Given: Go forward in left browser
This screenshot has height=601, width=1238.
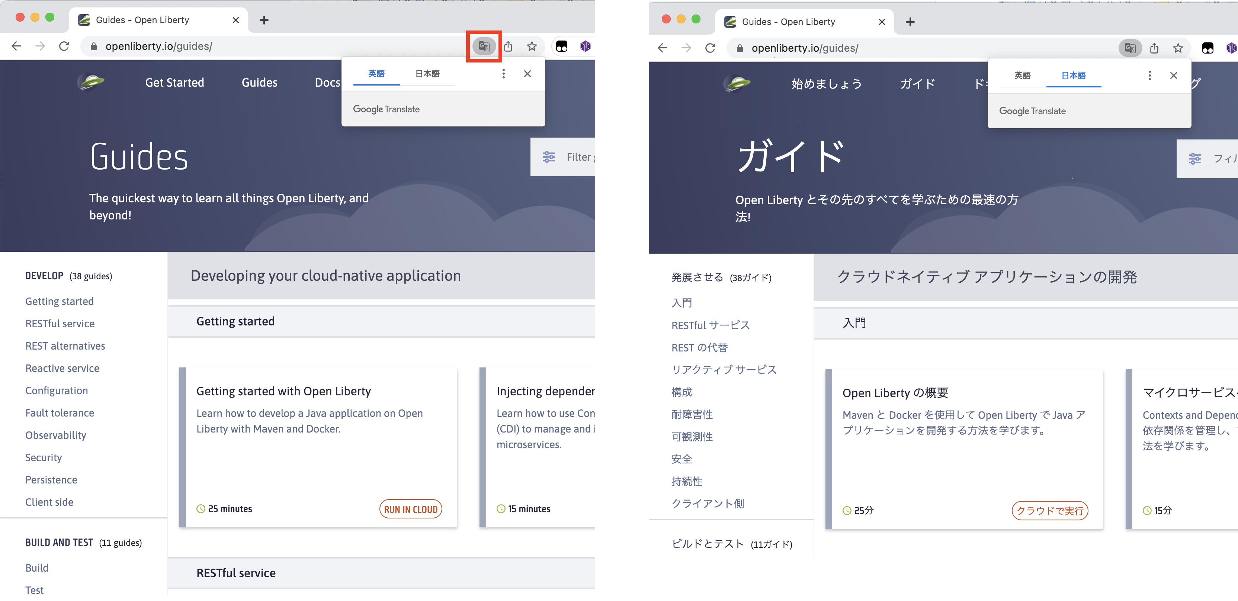Looking at the screenshot, I should (x=41, y=46).
